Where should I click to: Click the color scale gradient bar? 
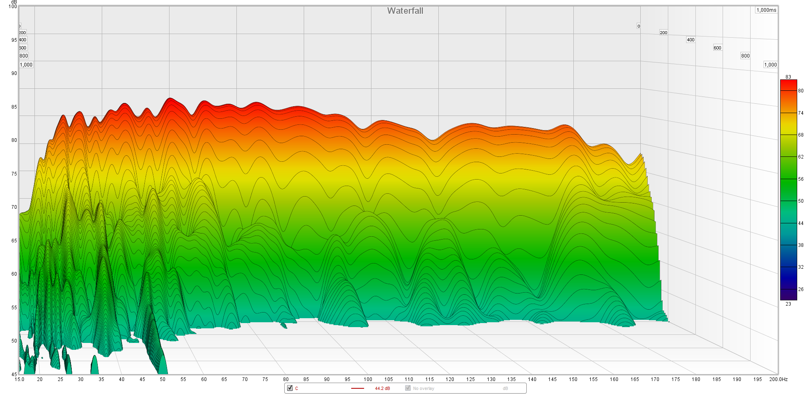tap(789, 190)
